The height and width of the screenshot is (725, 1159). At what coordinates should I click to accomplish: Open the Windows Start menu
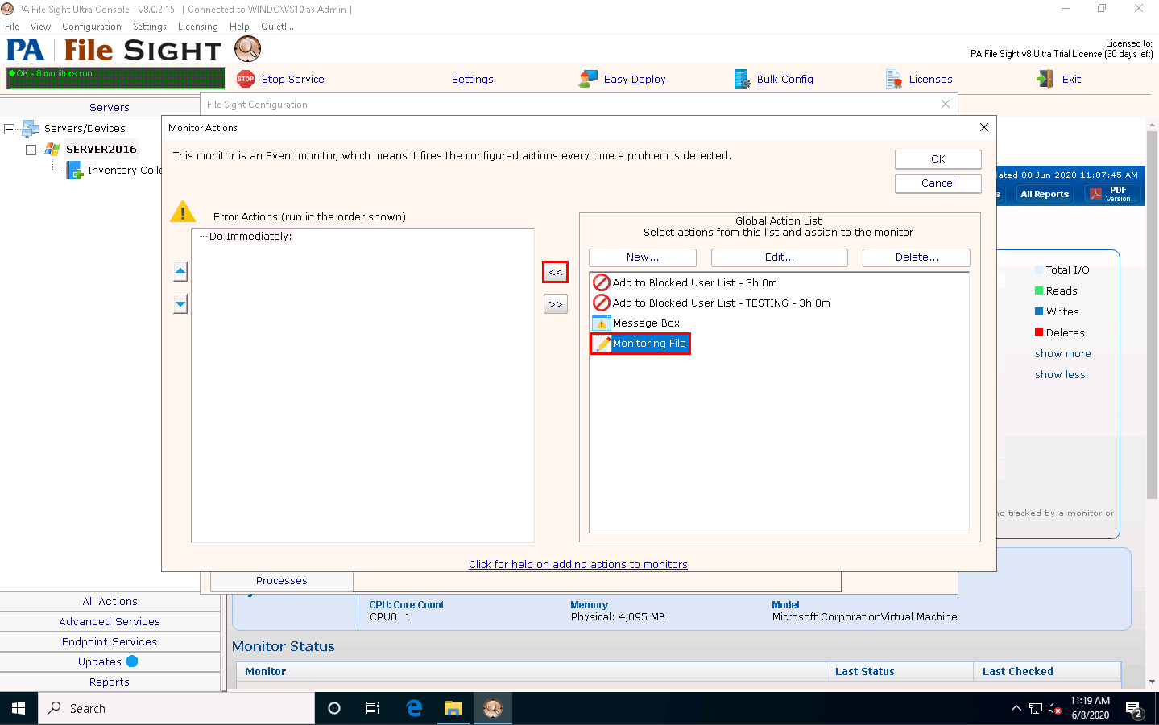point(19,708)
